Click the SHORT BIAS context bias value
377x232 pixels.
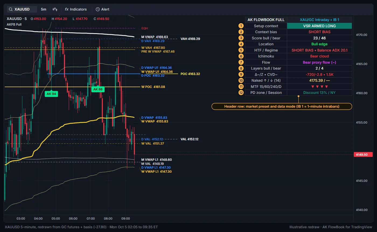[x=319, y=32]
